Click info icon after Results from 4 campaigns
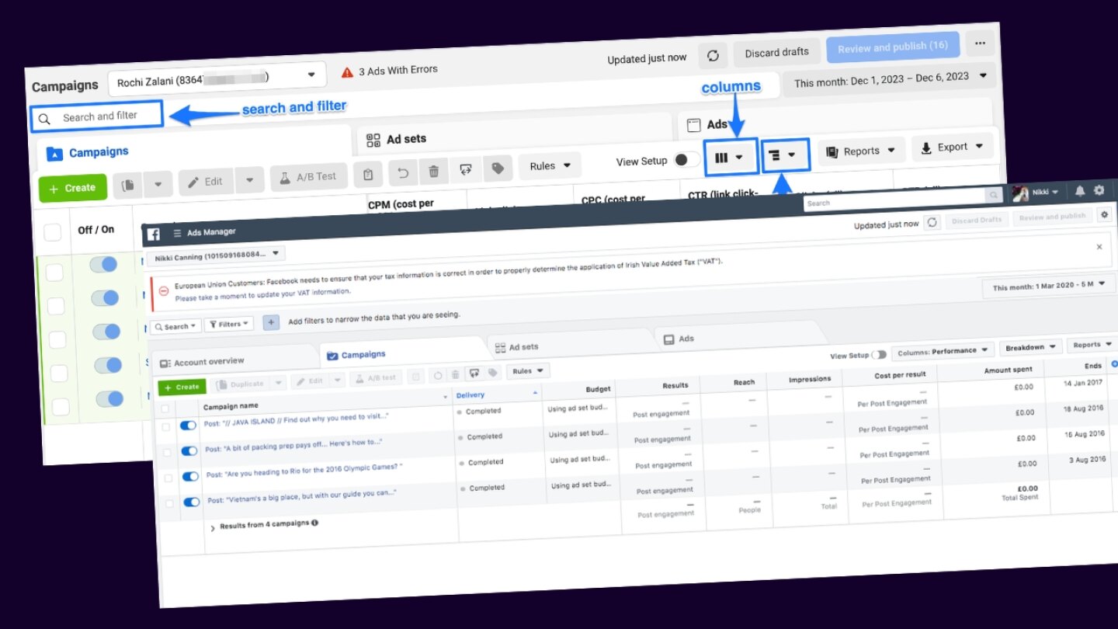 314,523
